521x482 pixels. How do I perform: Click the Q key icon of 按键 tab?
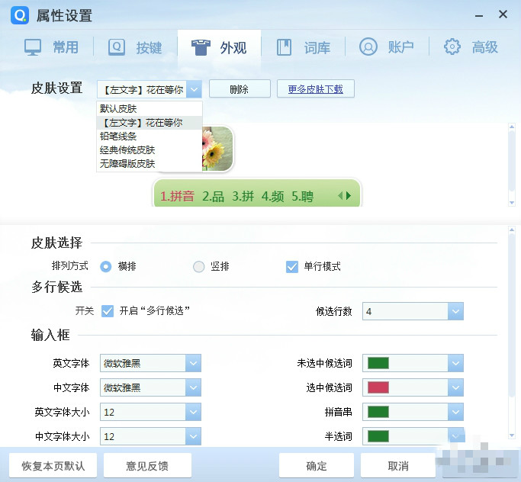pyautogui.click(x=117, y=47)
